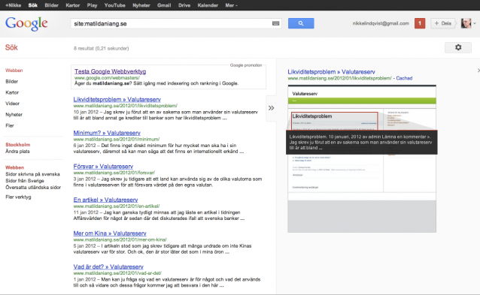Select Webben filter in left sidebar top

click(x=14, y=71)
